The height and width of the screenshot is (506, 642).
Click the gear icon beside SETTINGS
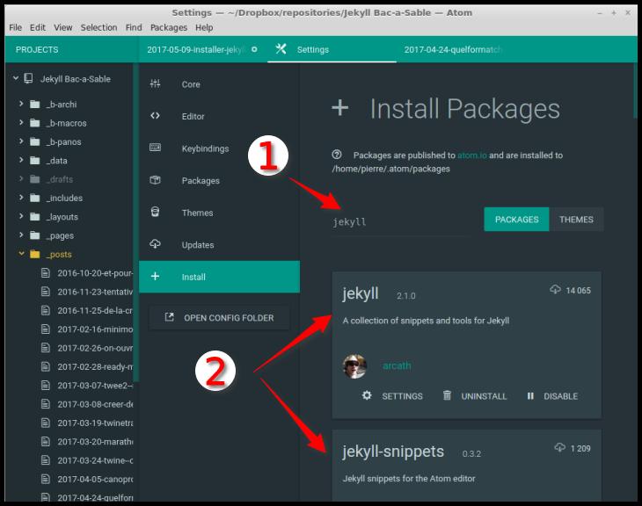pos(367,395)
